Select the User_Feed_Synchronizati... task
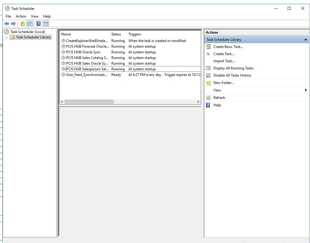The image size is (310, 243). click(87, 75)
